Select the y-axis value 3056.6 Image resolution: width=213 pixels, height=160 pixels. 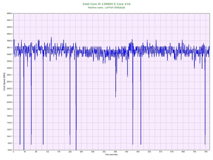pyautogui.click(x=9, y=68)
